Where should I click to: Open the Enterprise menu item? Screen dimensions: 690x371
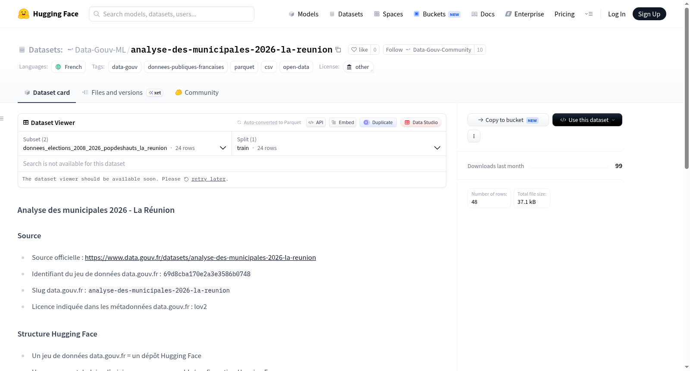click(x=524, y=14)
